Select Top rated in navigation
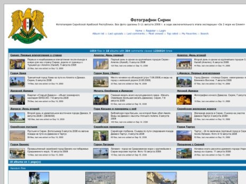The height and width of the screenshot is (184, 246). click(x=173, y=34)
